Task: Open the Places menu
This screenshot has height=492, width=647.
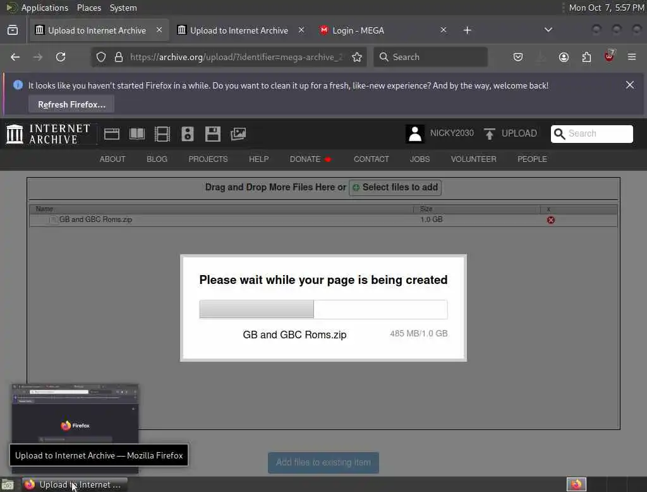Action: (89, 8)
